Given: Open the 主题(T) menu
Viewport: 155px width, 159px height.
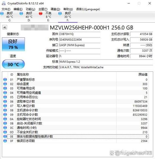Looking at the screenshot, I should tap(43, 9).
